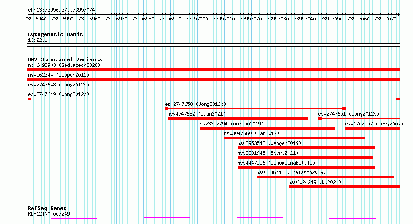Click the nsv4747682 (Quan2021) label
Image resolution: width=413 pixels, height=224 pixels.
coord(196,114)
